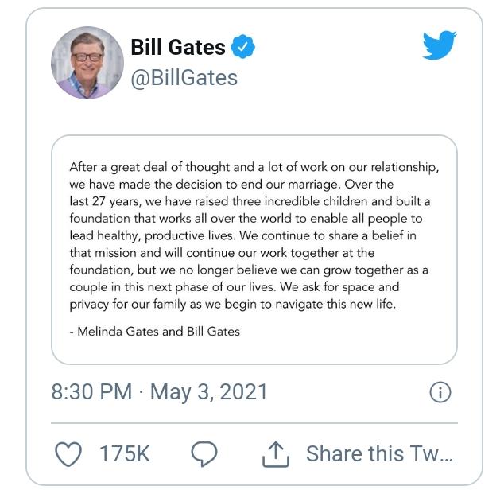Click the Twitter bird logo

[440, 46]
